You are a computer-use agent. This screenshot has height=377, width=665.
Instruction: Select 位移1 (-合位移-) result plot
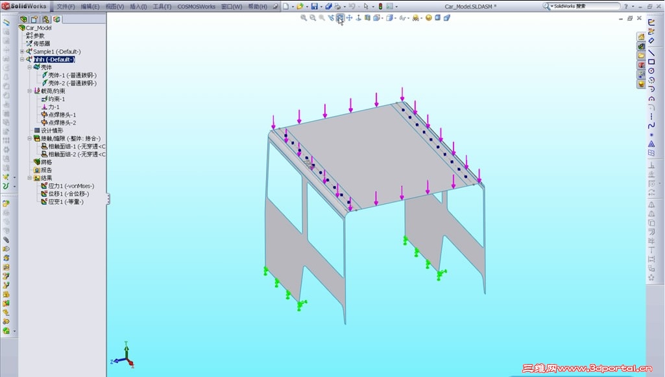coord(65,194)
